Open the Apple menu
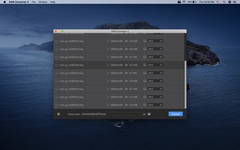Screen dimensions: 240x150 coord(4,2)
